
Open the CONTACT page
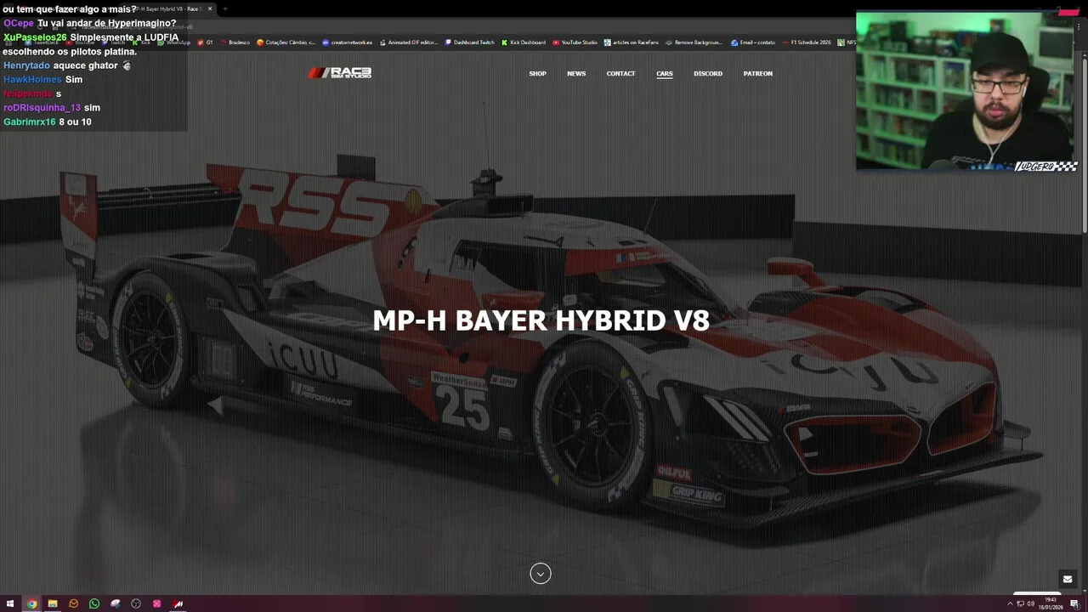click(620, 74)
